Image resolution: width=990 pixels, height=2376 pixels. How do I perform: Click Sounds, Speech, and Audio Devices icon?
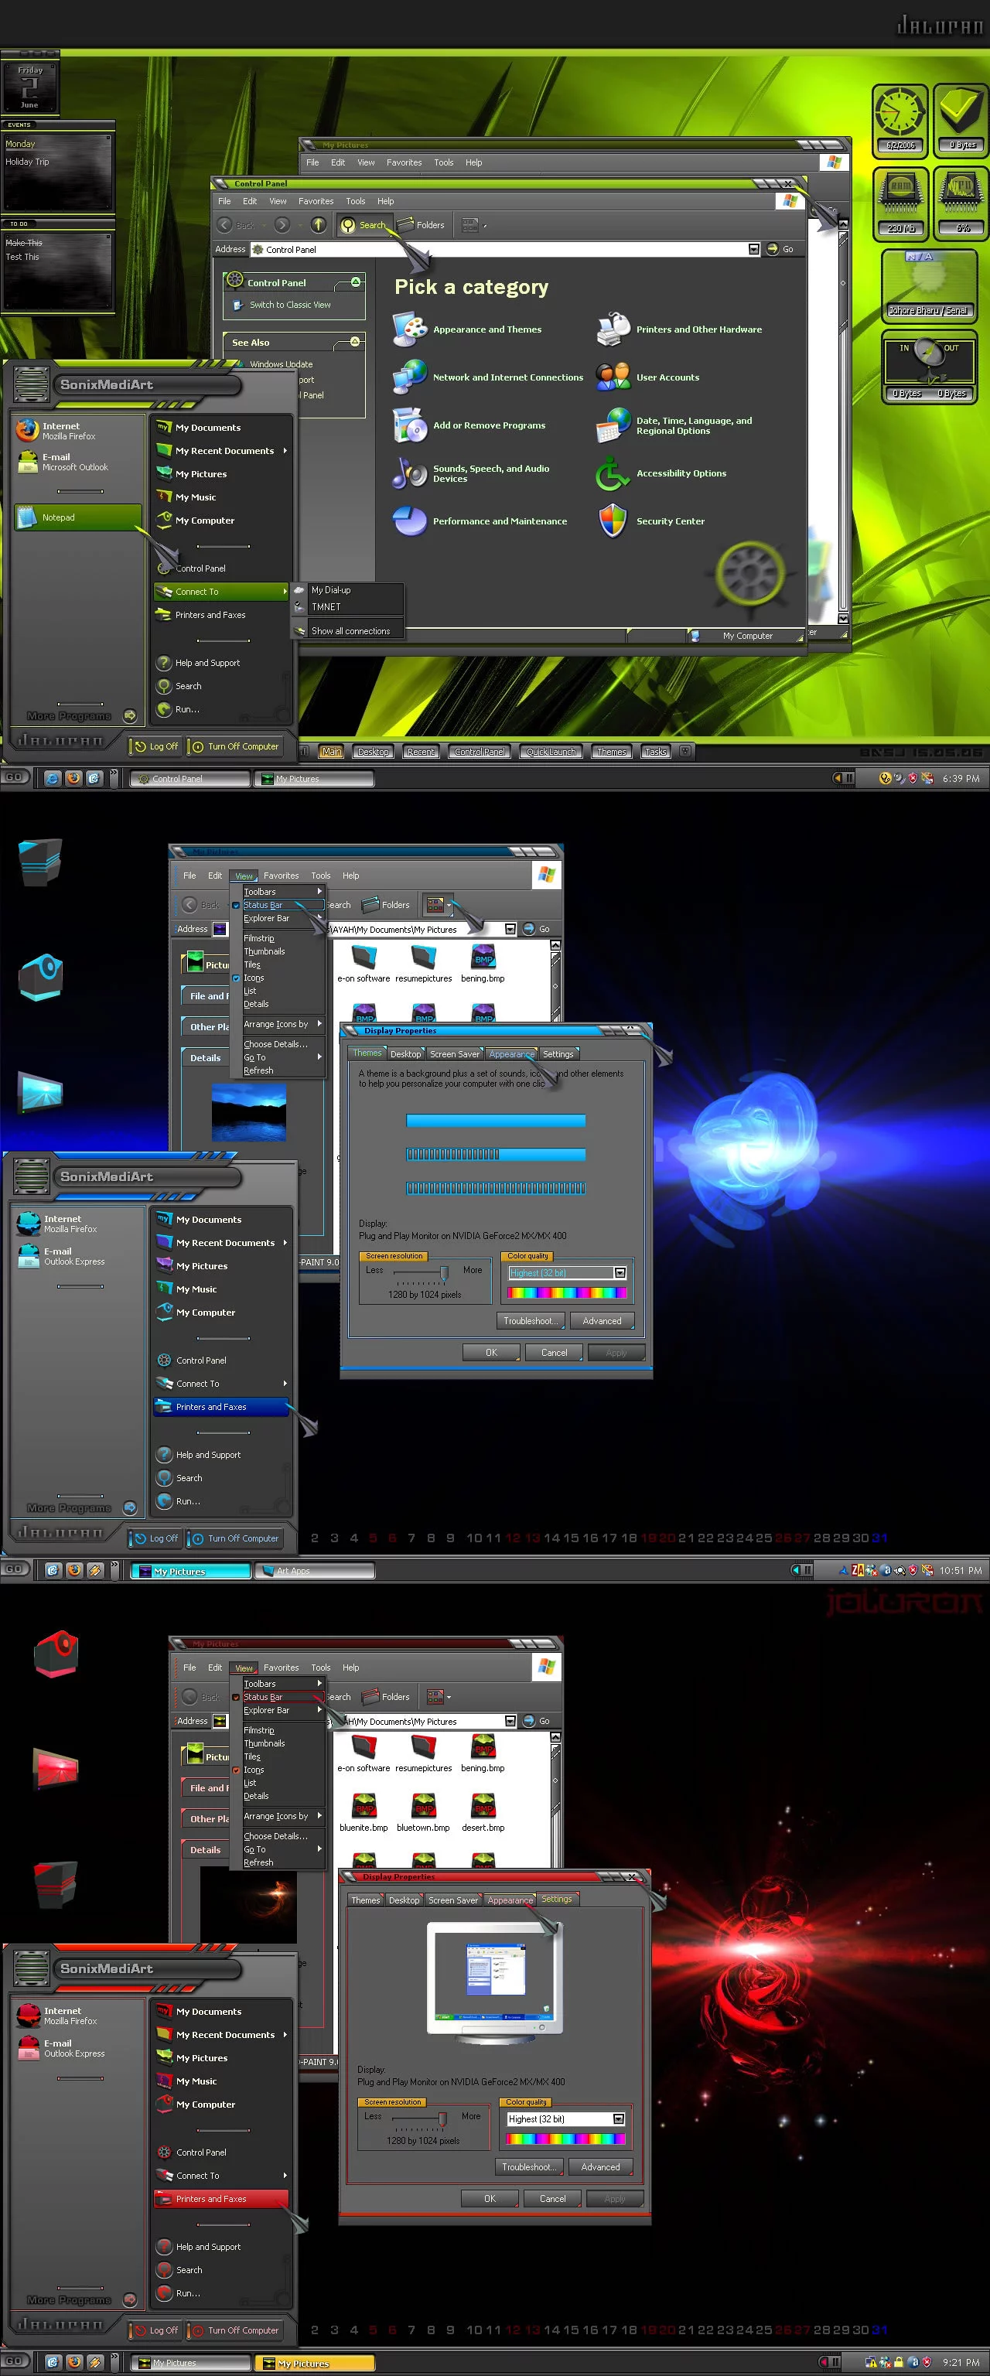pos(408,473)
